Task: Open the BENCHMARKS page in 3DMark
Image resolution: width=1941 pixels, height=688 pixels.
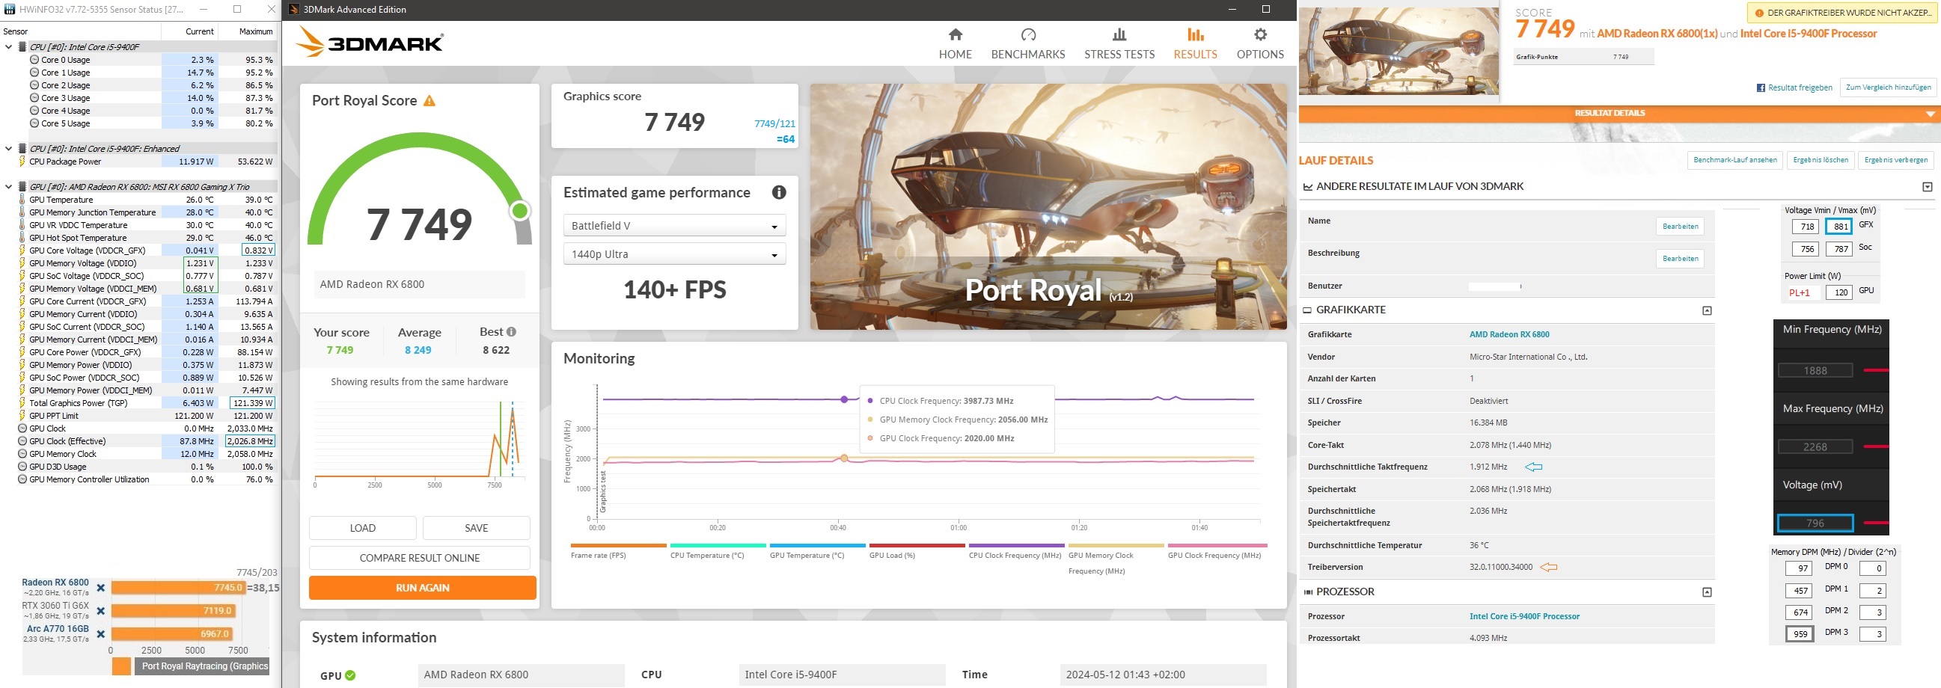Action: (1028, 43)
